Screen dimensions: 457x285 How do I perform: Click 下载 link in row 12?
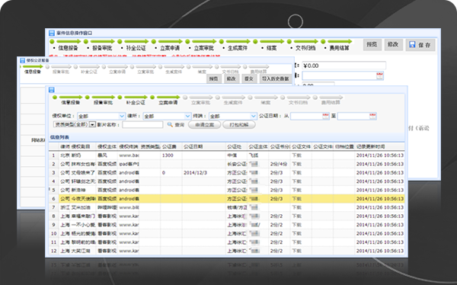point(297,251)
